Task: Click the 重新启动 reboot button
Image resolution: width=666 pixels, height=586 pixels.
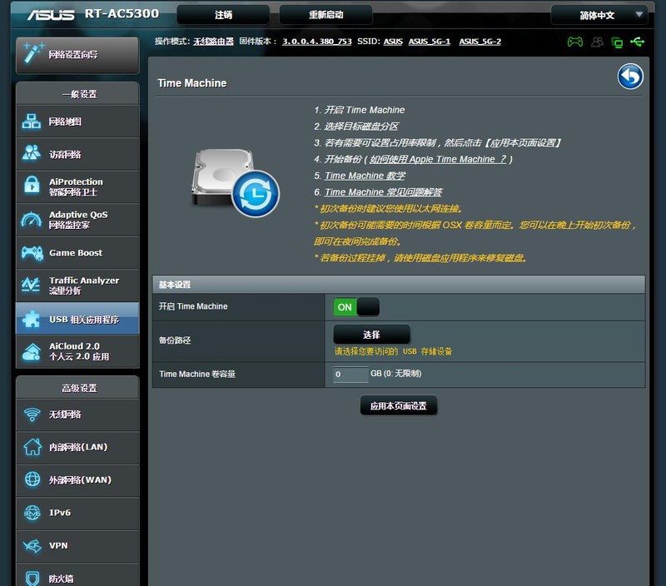Action: 326,15
